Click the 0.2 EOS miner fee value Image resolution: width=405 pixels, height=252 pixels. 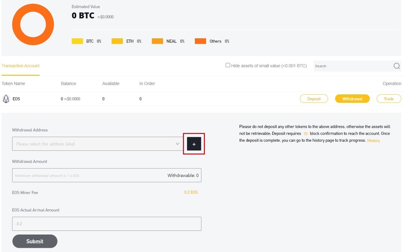point(191,192)
